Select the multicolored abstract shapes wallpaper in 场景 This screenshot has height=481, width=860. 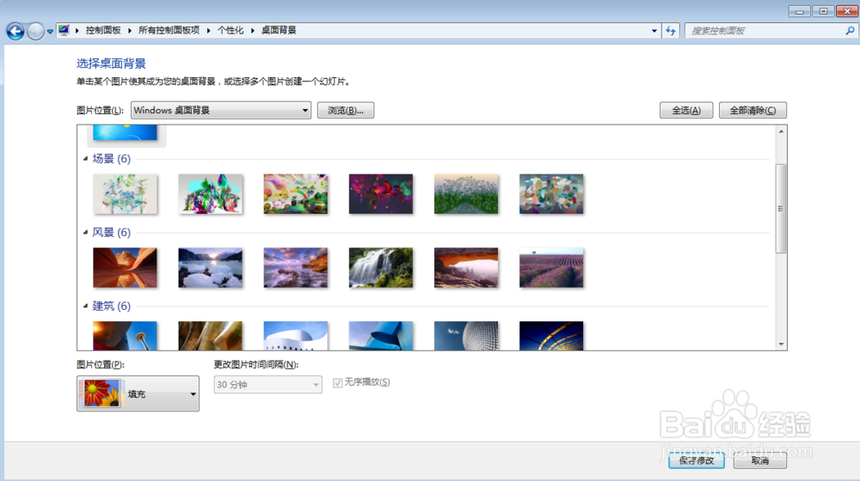click(551, 194)
